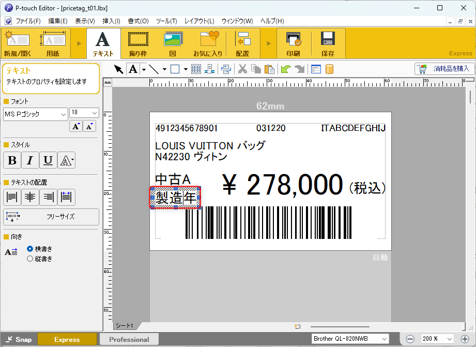Toggle underline U style
The width and height of the screenshot is (476, 347).
tap(48, 160)
